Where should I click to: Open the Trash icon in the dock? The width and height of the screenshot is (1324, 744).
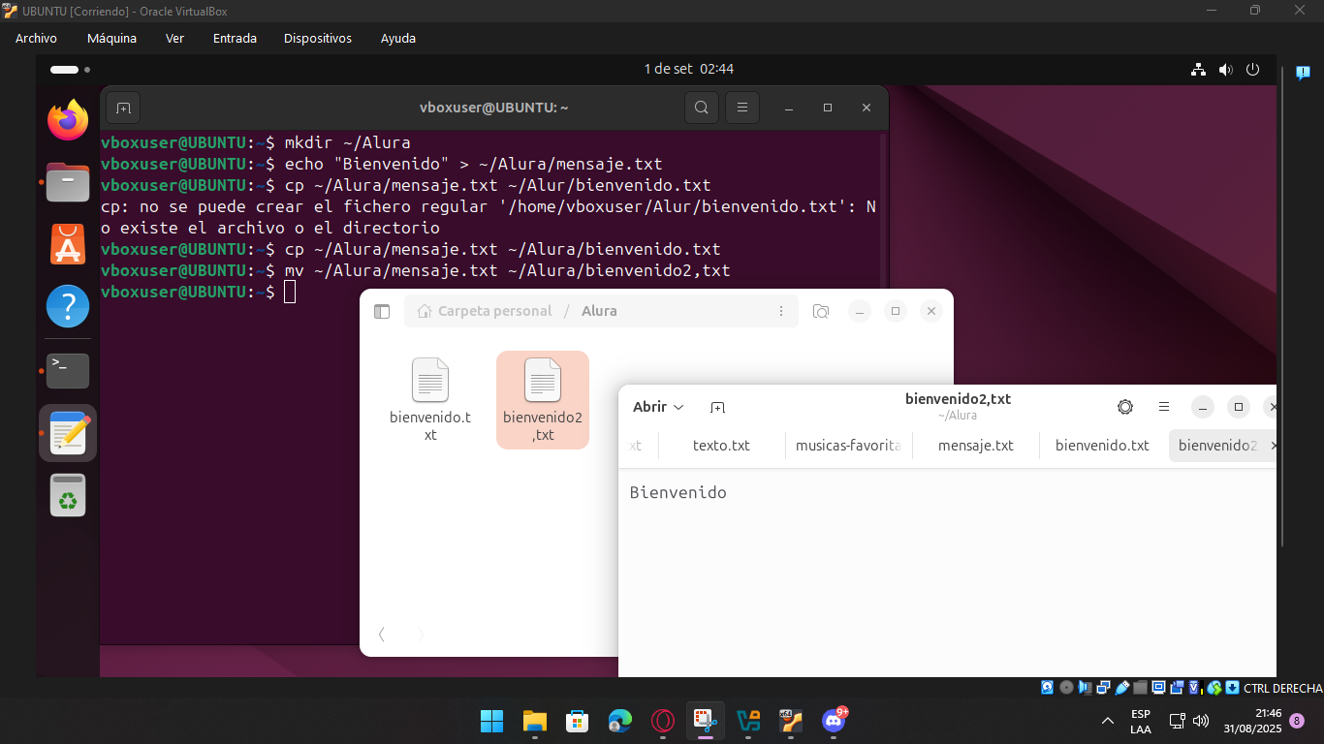point(68,495)
